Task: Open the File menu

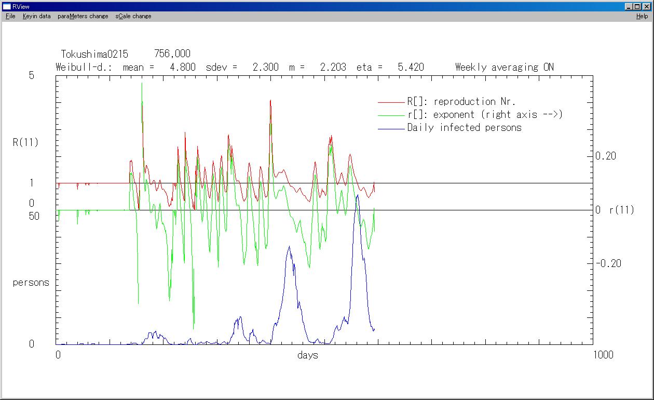Action: (10, 16)
